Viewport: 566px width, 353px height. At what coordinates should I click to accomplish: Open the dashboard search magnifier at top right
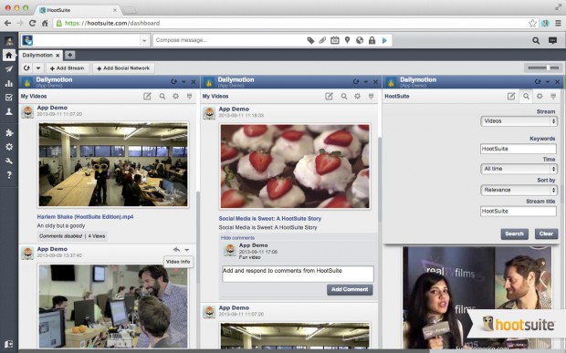(536, 40)
